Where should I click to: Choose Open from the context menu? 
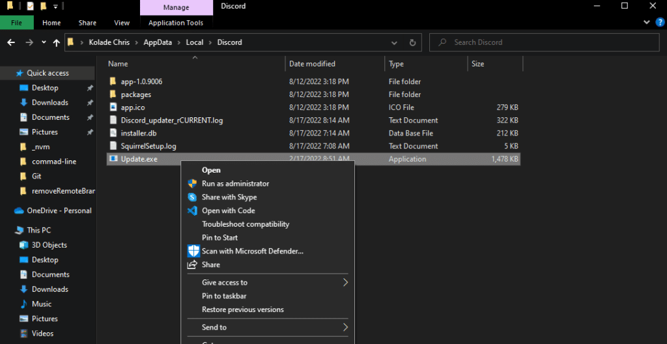211,170
